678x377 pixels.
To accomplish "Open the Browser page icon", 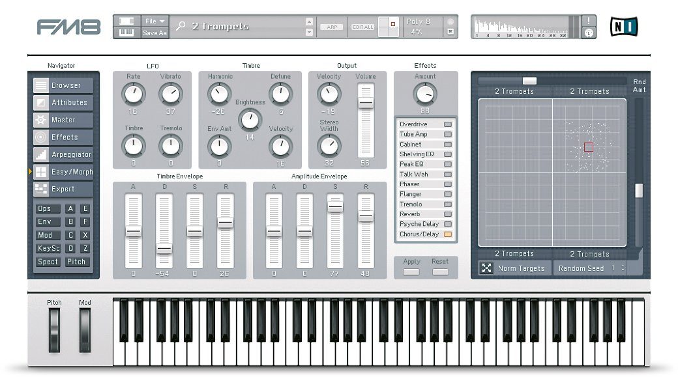I will click(41, 85).
